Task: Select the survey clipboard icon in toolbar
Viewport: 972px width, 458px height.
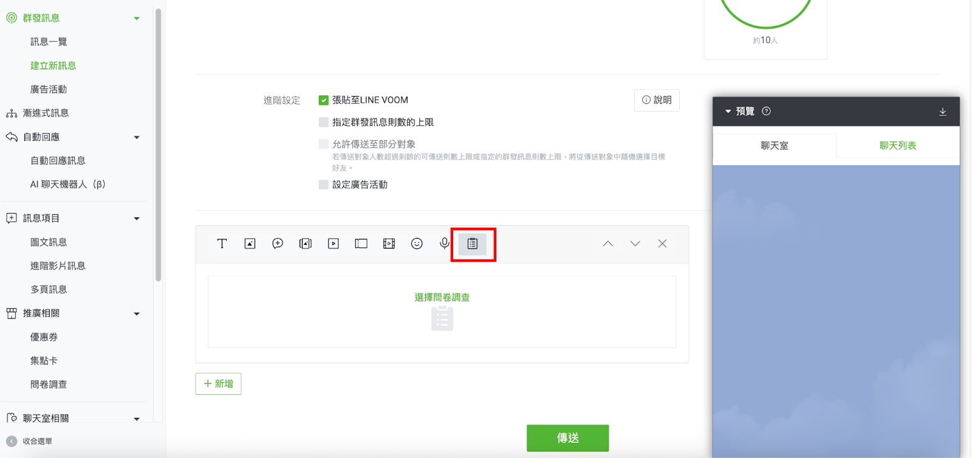Action: coord(473,244)
